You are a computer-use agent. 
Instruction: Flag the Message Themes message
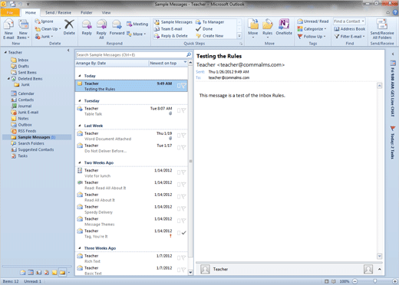pos(183,221)
